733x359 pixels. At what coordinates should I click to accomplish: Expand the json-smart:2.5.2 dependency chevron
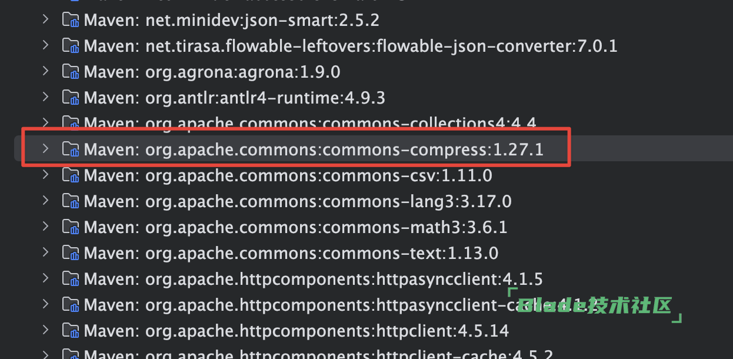pos(45,20)
